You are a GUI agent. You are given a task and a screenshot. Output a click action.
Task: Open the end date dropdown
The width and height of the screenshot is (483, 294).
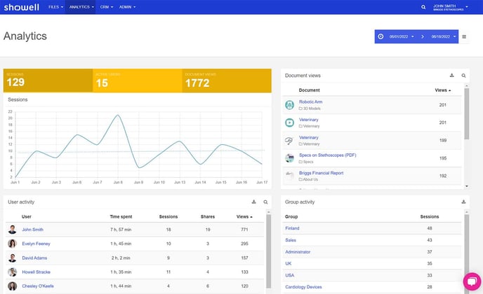[x=444, y=36]
